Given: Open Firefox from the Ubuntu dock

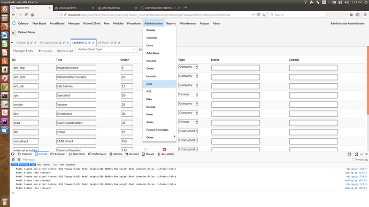Looking at the screenshot, I should click(5, 27).
